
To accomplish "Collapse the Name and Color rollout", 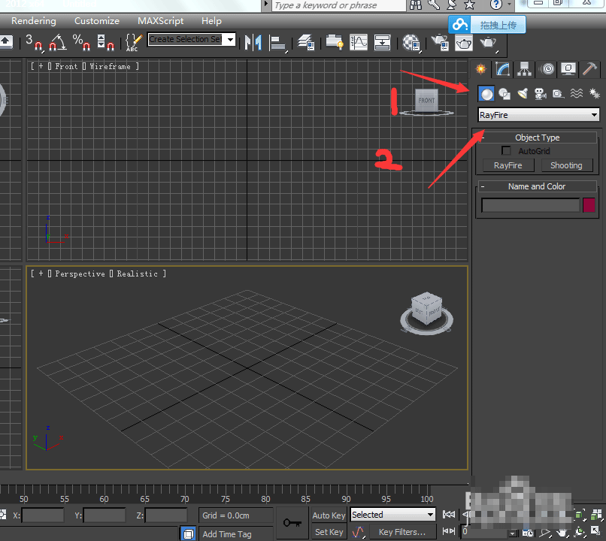I will coord(538,186).
